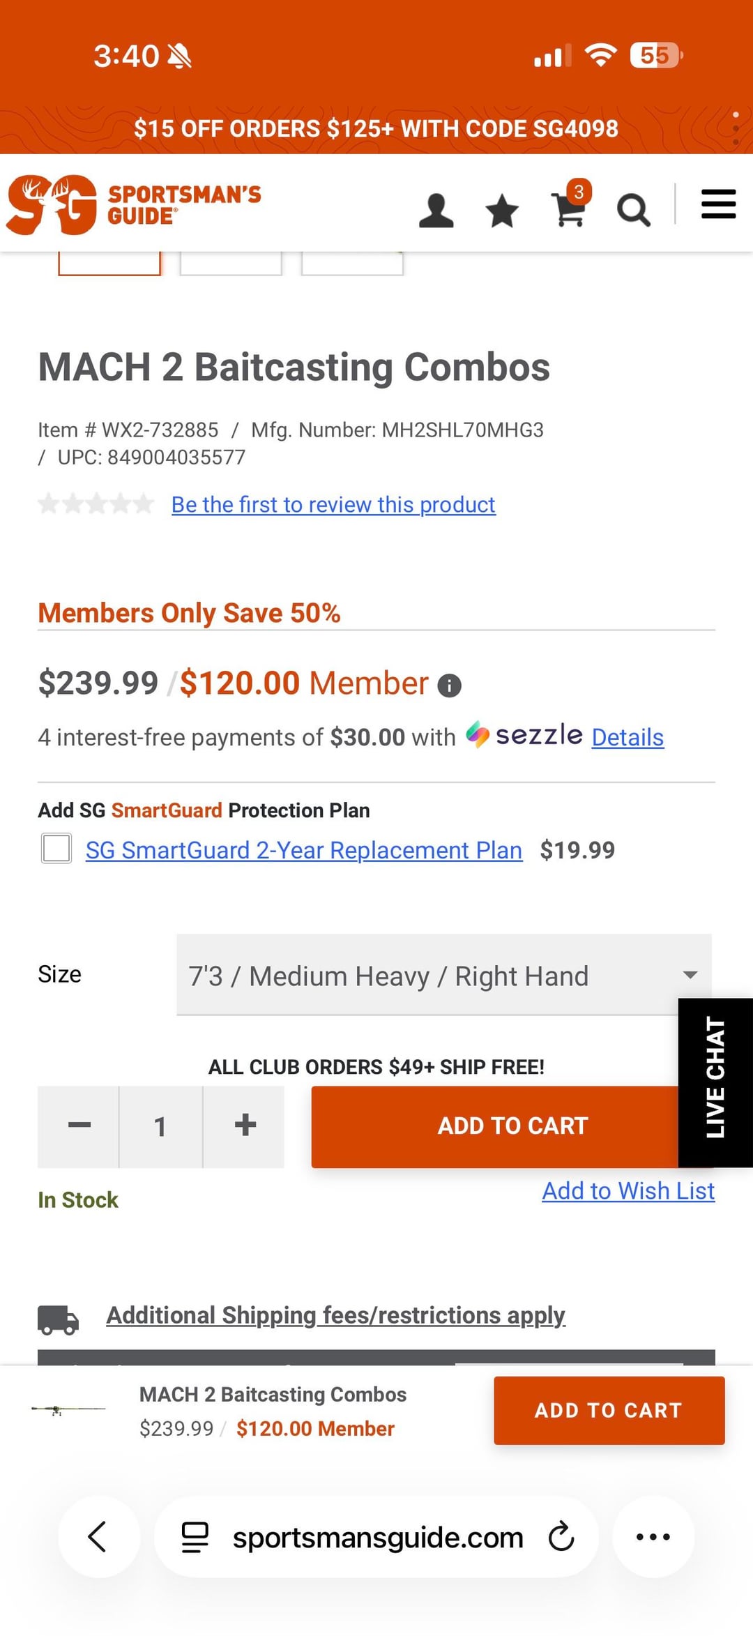The width and height of the screenshot is (753, 1636).
Task: Click the Sportsman's Guide logo
Action: [133, 204]
